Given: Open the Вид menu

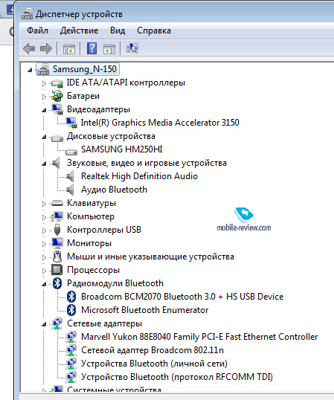Looking at the screenshot, I should click(118, 30).
